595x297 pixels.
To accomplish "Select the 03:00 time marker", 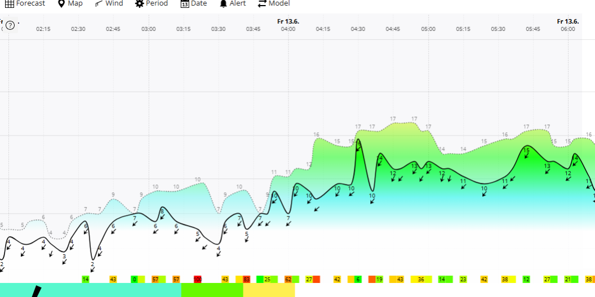I will click(x=148, y=29).
